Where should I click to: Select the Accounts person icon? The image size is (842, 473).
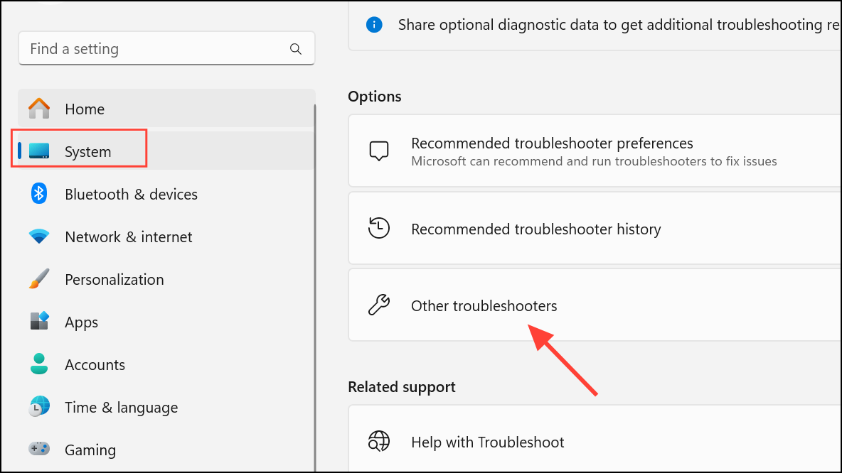[x=39, y=364]
